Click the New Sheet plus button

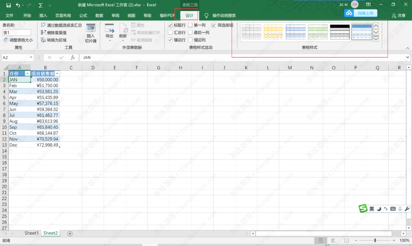(x=69, y=233)
